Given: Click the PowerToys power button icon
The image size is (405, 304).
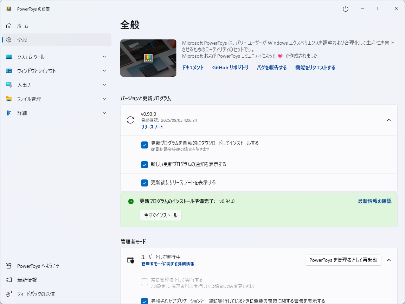Looking at the screenshot, I should pyautogui.click(x=345, y=8).
